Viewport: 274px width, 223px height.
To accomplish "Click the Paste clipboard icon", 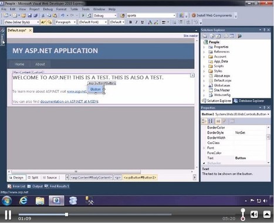I will (x=55, y=15).
